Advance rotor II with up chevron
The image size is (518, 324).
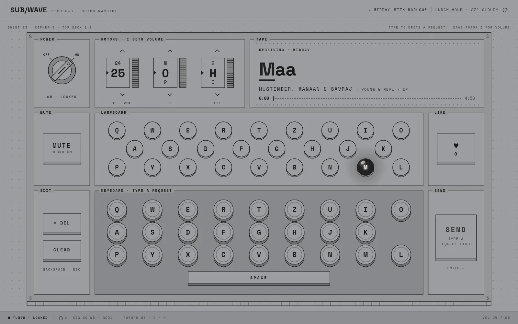pyautogui.click(x=170, y=51)
